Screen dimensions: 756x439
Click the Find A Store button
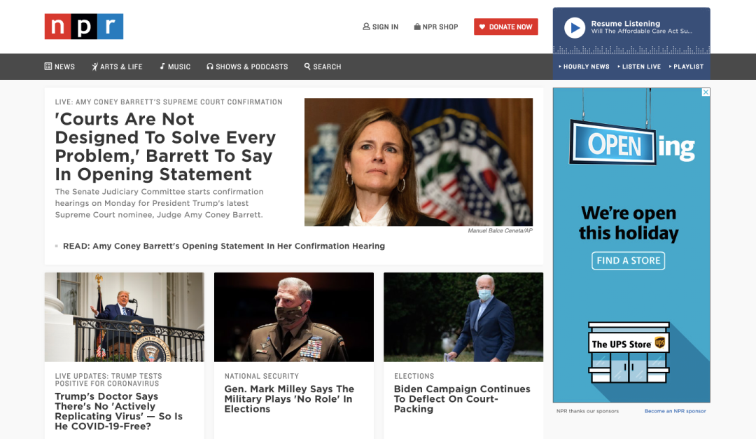click(x=628, y=260)
